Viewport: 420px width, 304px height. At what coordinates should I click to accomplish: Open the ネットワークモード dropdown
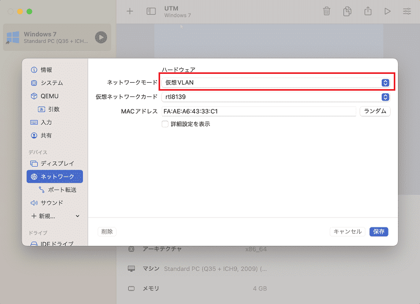pyautogui.click(x=276, y=83)
